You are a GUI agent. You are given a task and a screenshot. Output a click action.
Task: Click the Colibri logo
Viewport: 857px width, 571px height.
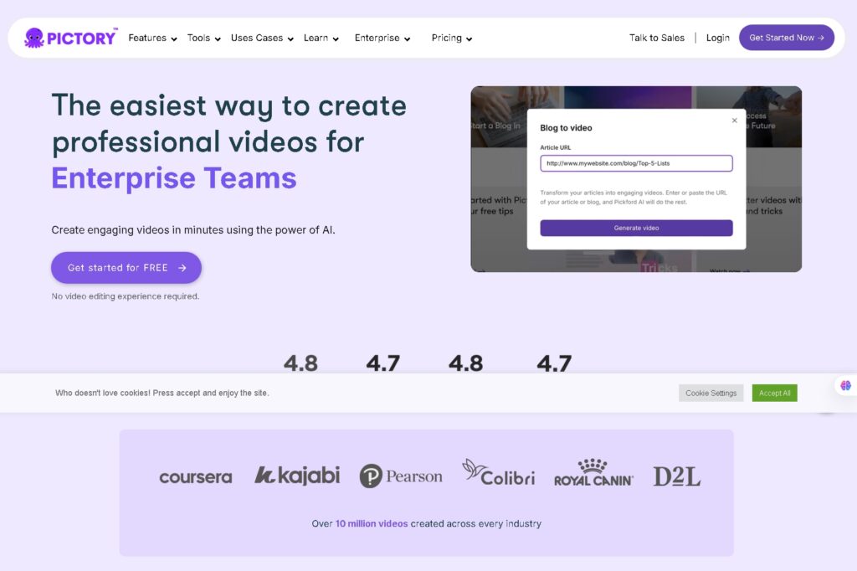498,473
